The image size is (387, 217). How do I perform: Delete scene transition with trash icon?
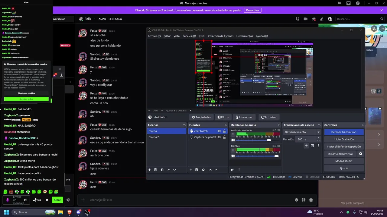pos(312,146)
